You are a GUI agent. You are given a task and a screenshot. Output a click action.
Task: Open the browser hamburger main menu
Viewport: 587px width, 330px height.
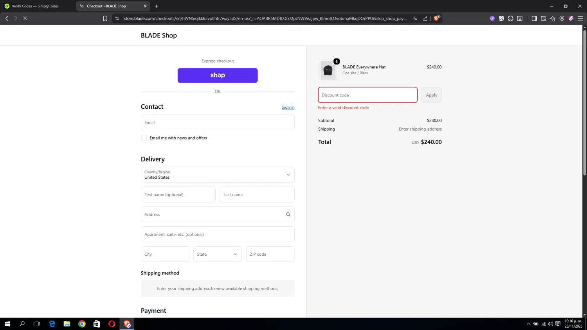(x=580, y=18)
